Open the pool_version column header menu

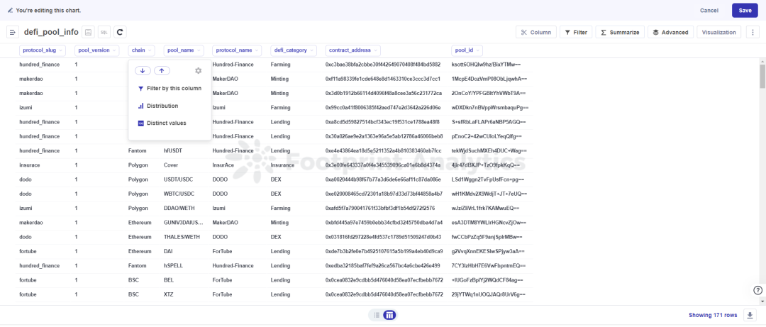pyautogui.click(x=96, y=50)
